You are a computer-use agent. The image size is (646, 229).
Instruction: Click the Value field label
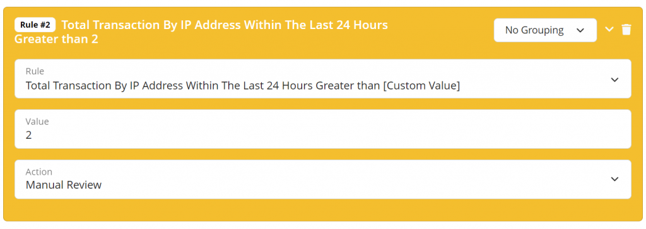click(x=37, y=122)
